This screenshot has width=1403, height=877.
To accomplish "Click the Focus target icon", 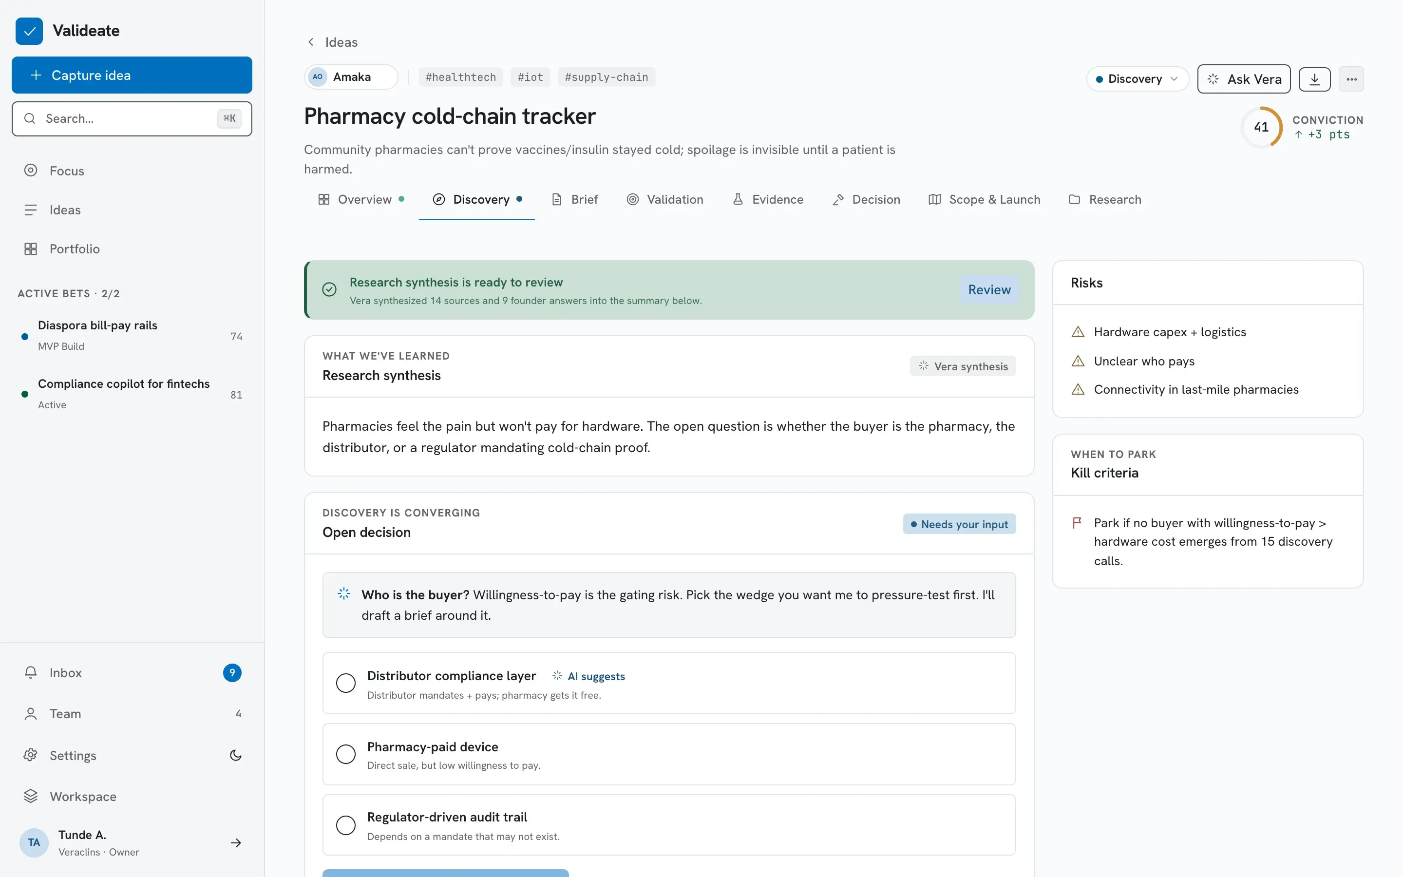I will [x=31, y=171].
